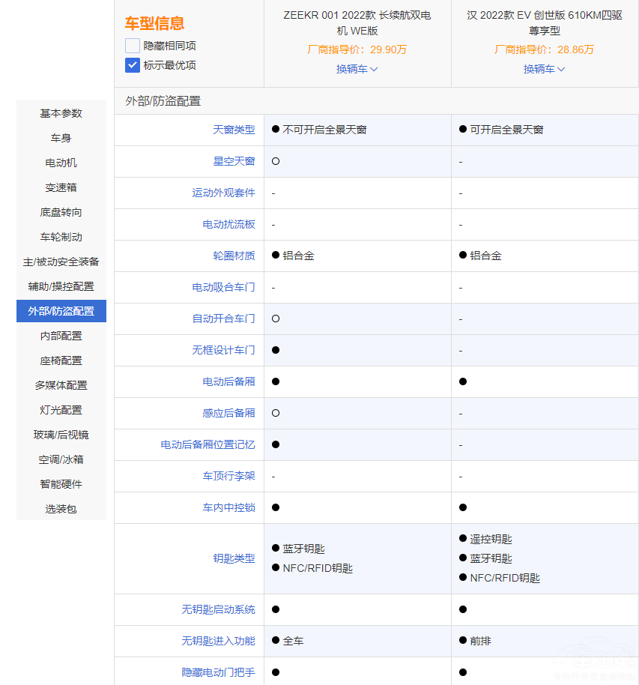Select the 座椅配置 sidebar item
Screen dimensions: 639x685
click(x=61, y=360)
